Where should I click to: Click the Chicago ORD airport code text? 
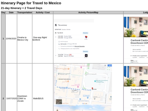(x=70, y=55)
